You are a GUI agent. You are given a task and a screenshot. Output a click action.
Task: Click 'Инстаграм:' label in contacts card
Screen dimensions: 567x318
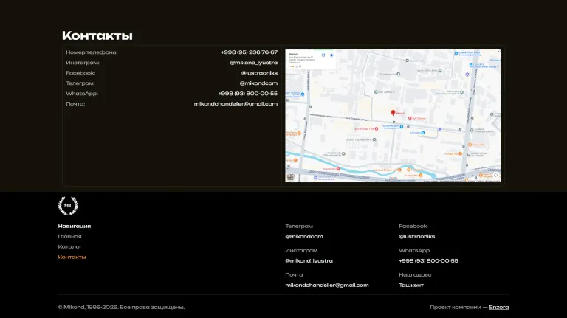pos(83,63)
